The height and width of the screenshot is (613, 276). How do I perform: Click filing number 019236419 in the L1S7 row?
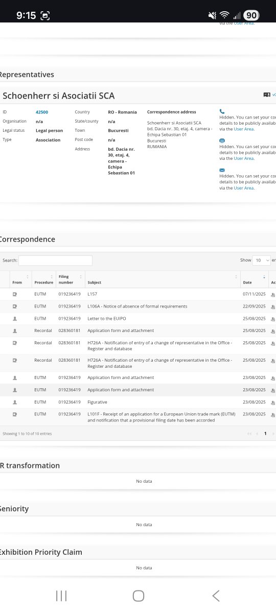click(x=70, y=295)
